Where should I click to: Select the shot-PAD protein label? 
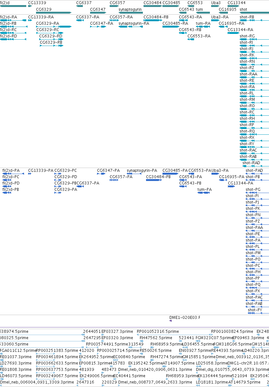[254, 170]
